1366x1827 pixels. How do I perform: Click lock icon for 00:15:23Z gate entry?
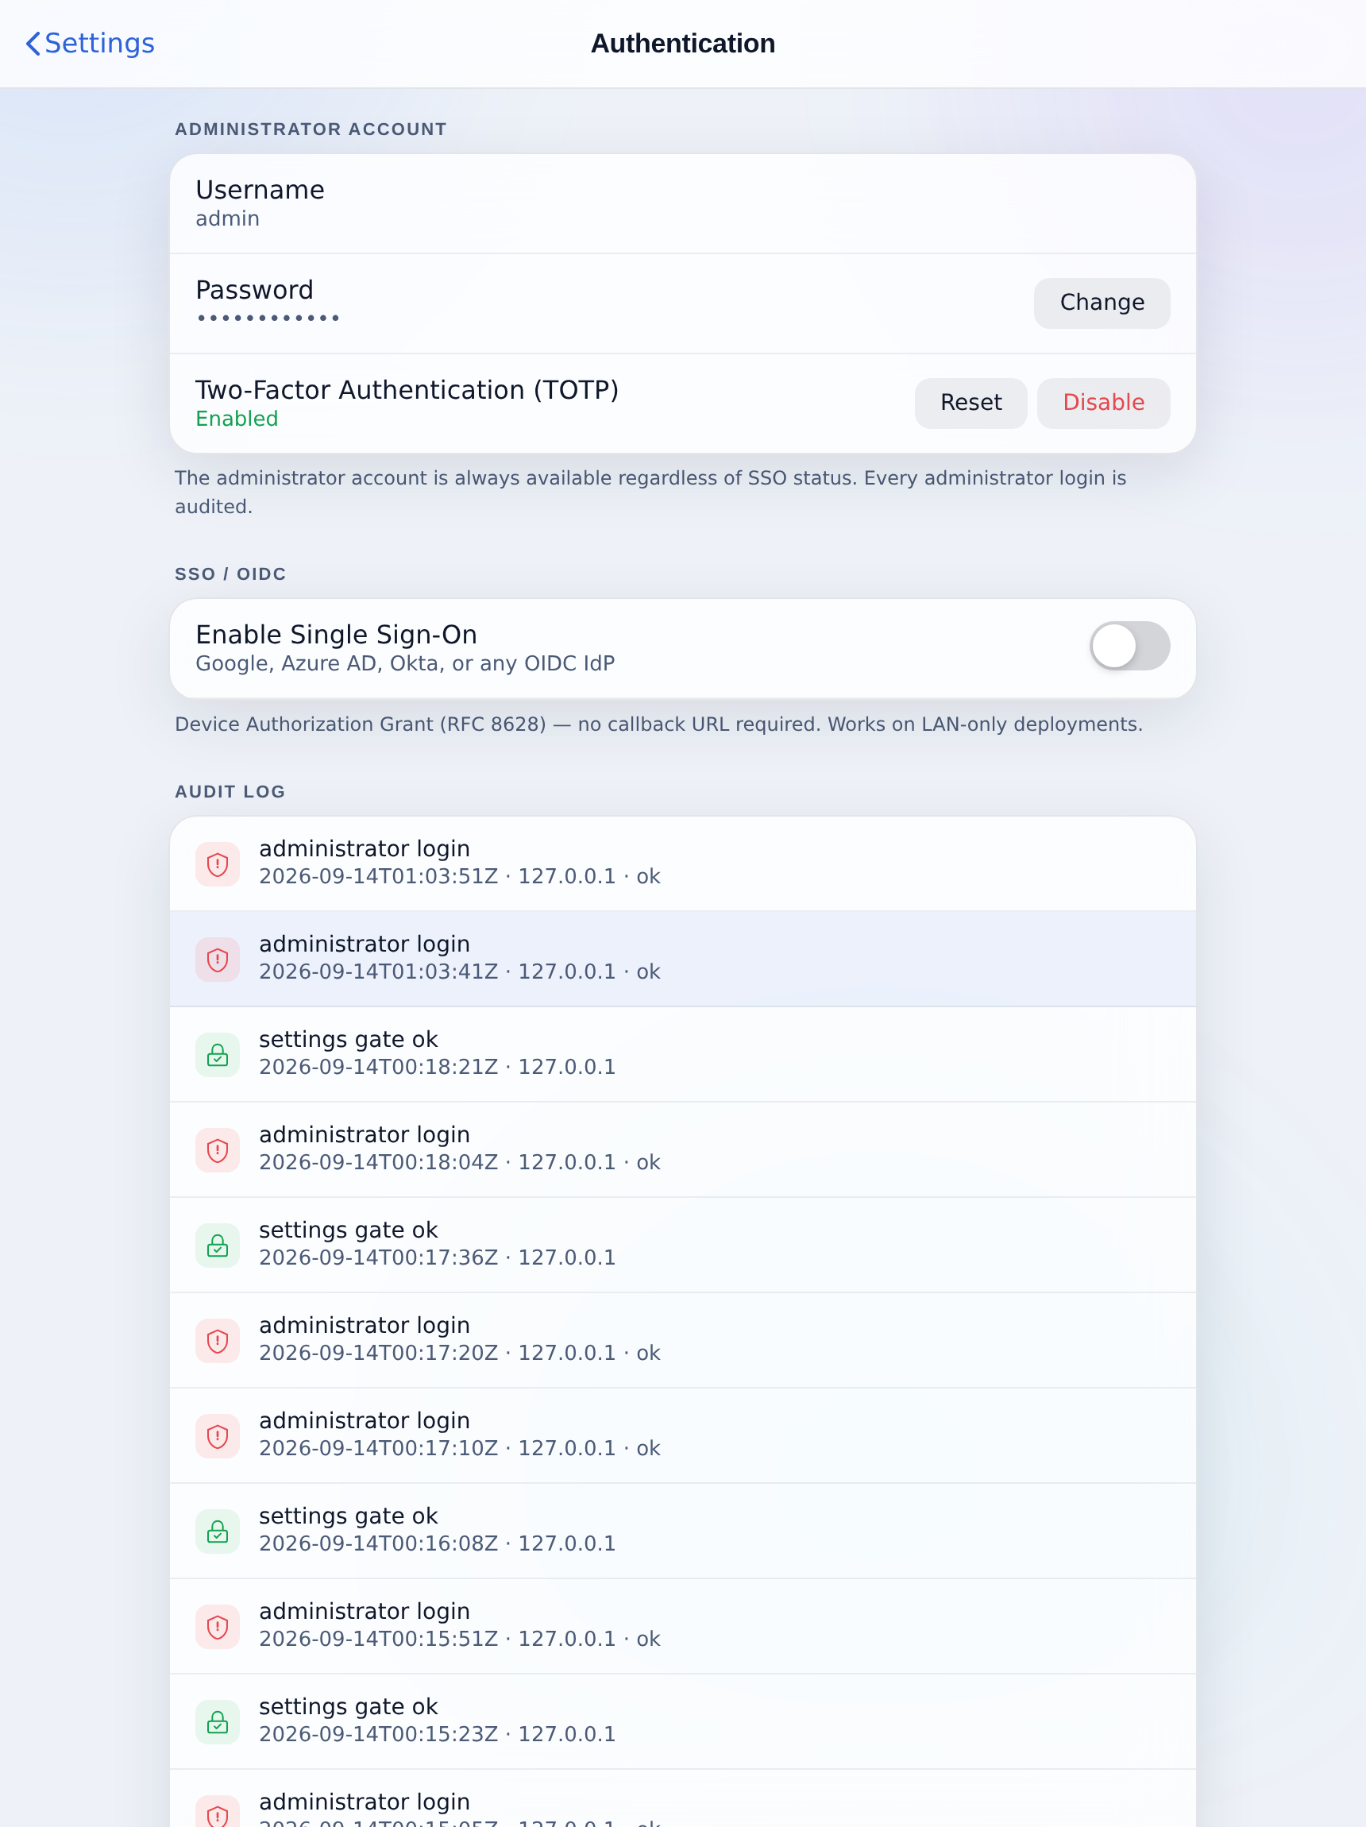coord(217,1722)
